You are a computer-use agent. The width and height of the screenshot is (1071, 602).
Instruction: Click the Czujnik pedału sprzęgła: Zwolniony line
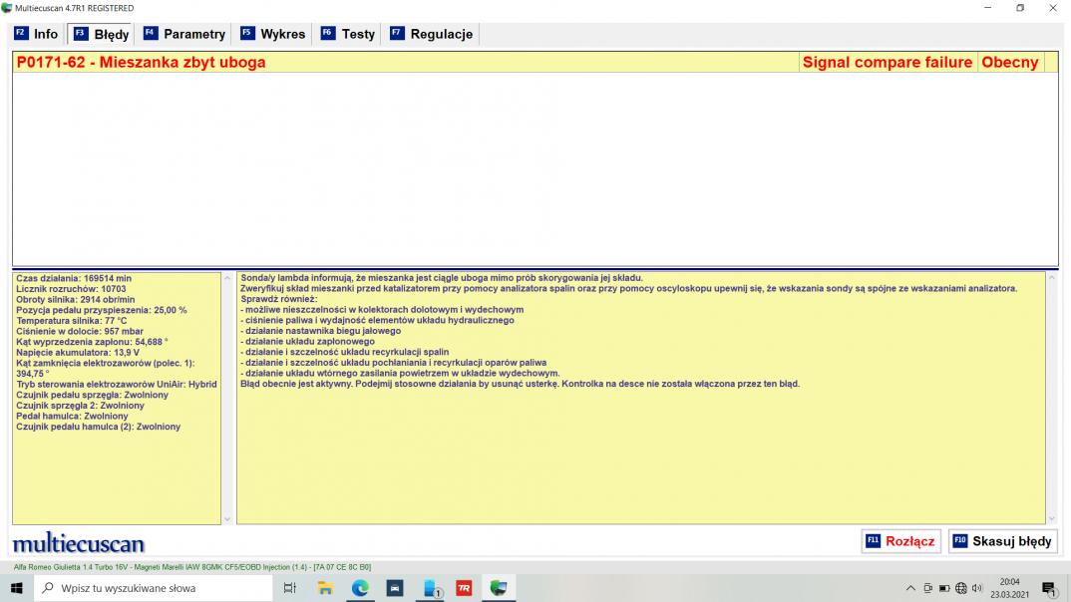coord(92,395)
